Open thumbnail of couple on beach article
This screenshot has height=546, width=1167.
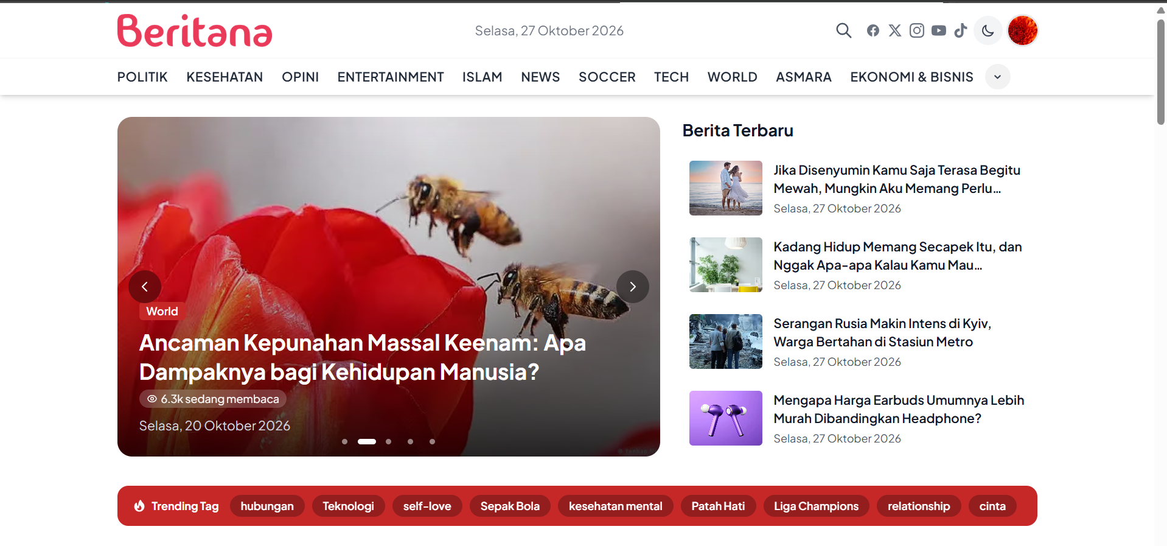pos(726,188)
